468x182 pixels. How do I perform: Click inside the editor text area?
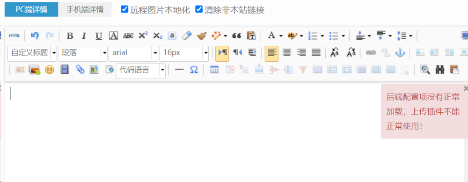pyautogui.click(x=191, y=131)
